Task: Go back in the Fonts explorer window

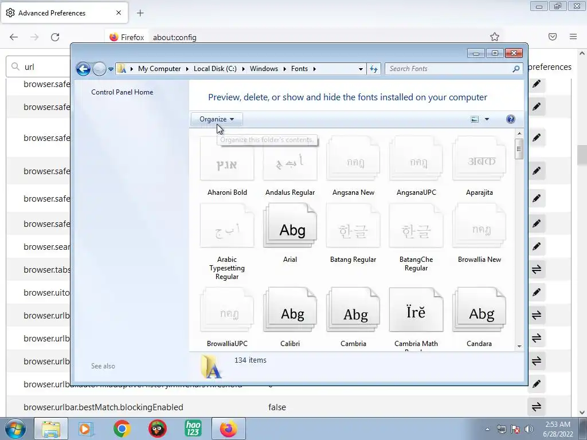Action: click(x=83, y=69)
